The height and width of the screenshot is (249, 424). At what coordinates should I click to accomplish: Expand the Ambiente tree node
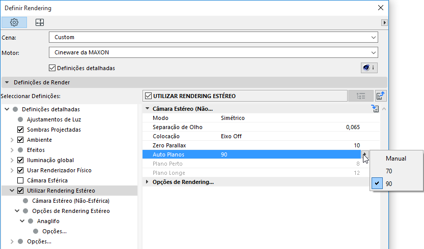[x=12, y=140]
